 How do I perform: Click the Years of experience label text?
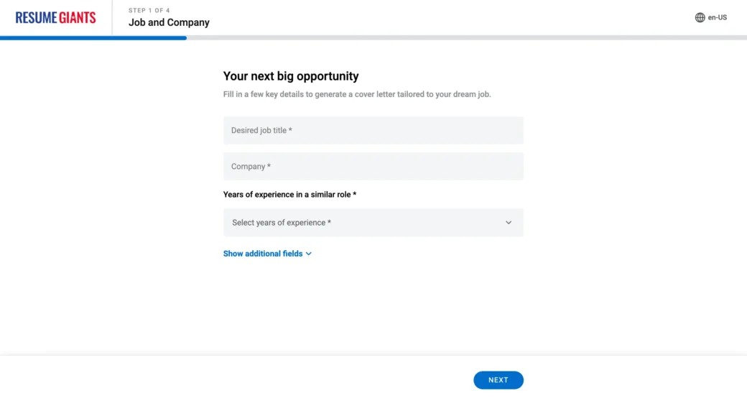(289, 195)
